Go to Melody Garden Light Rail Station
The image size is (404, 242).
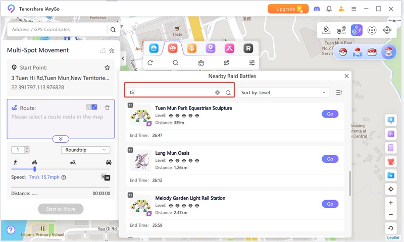click(x=330, y=204)
